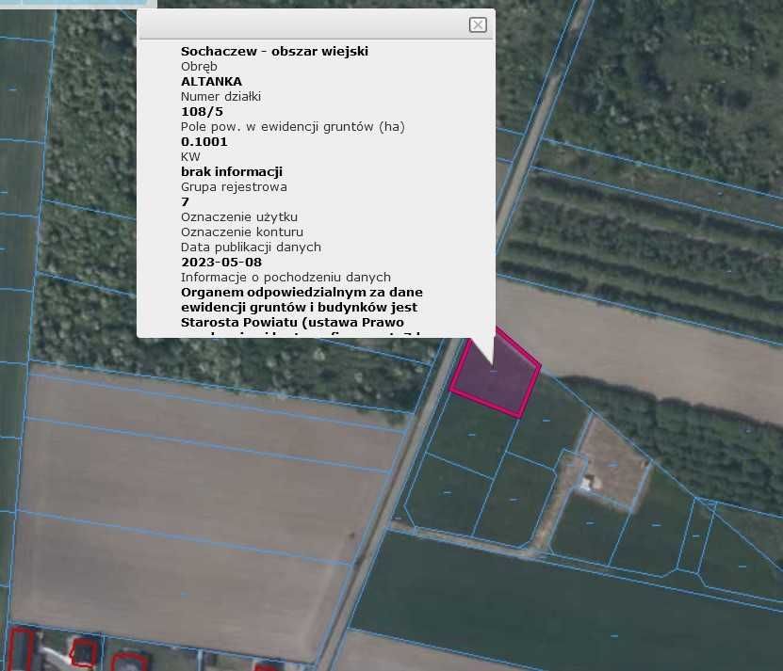
Task: Select the publication date '2023-05-08'
Action: click(x=221, y=262)
